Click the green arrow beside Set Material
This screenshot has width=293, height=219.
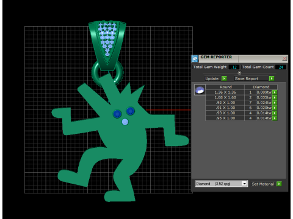point(279,184)
